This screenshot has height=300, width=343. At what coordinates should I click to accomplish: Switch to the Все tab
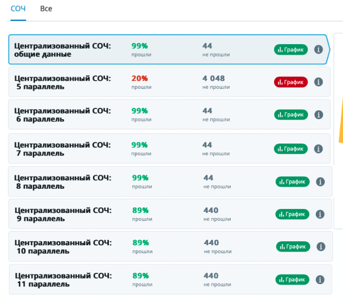click(46, 9)
